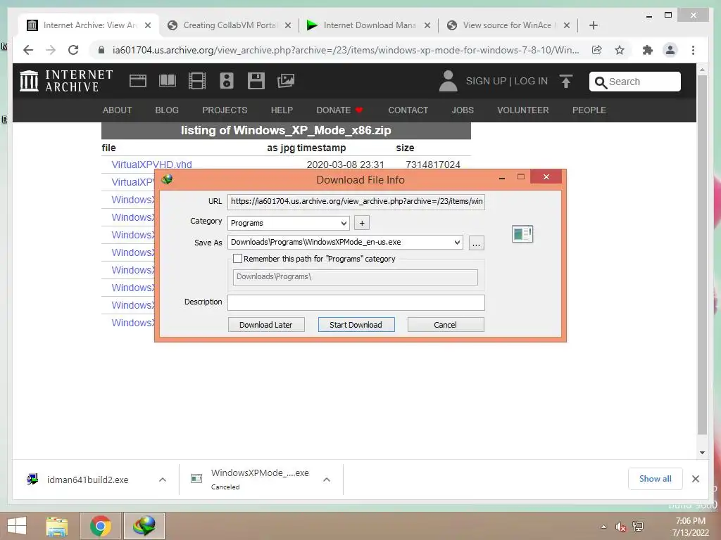
Task: Click the network tray icon
Action: [x=638, y=527]
